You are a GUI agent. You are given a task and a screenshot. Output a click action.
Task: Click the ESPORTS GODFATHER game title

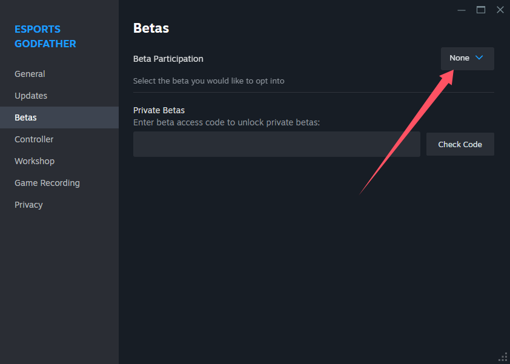(45, 36)
